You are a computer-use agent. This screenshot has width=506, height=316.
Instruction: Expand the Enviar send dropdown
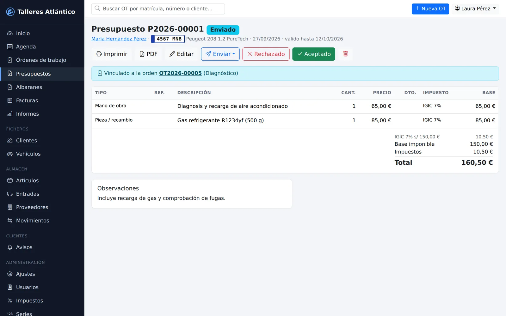(x=220, y=54)
